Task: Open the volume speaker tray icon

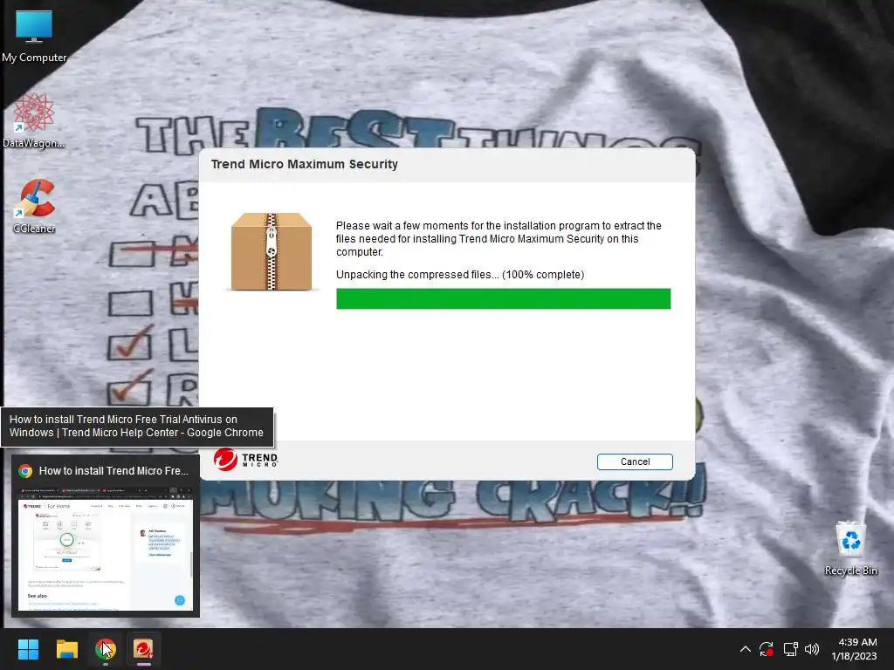Action: pyautogui.click(x=812, y=649)
